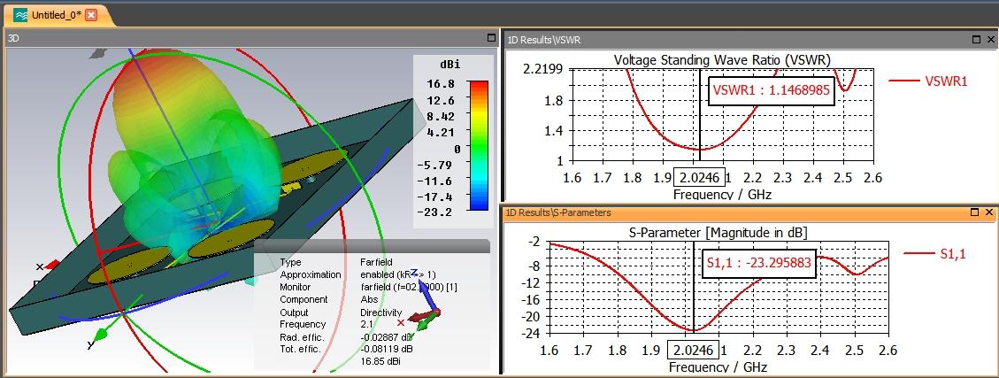Activate the 1D Results\S-Parameters title bar
Screen dimensions: 999x378
750,212
